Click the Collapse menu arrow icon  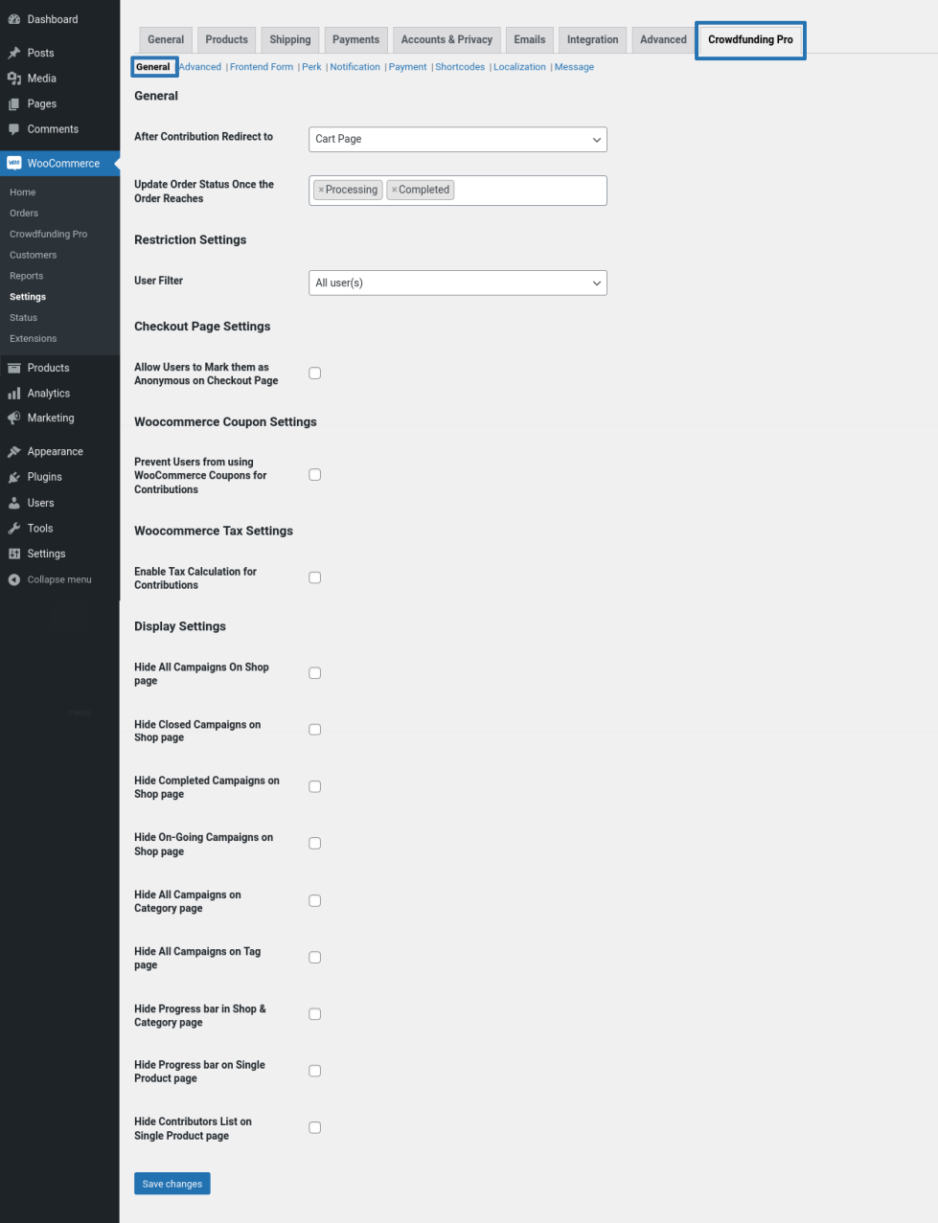click(x=14, y=579)
